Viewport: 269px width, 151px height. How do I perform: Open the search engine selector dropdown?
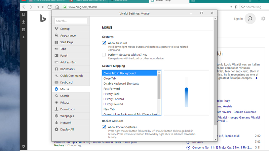(x=243, y=7)
